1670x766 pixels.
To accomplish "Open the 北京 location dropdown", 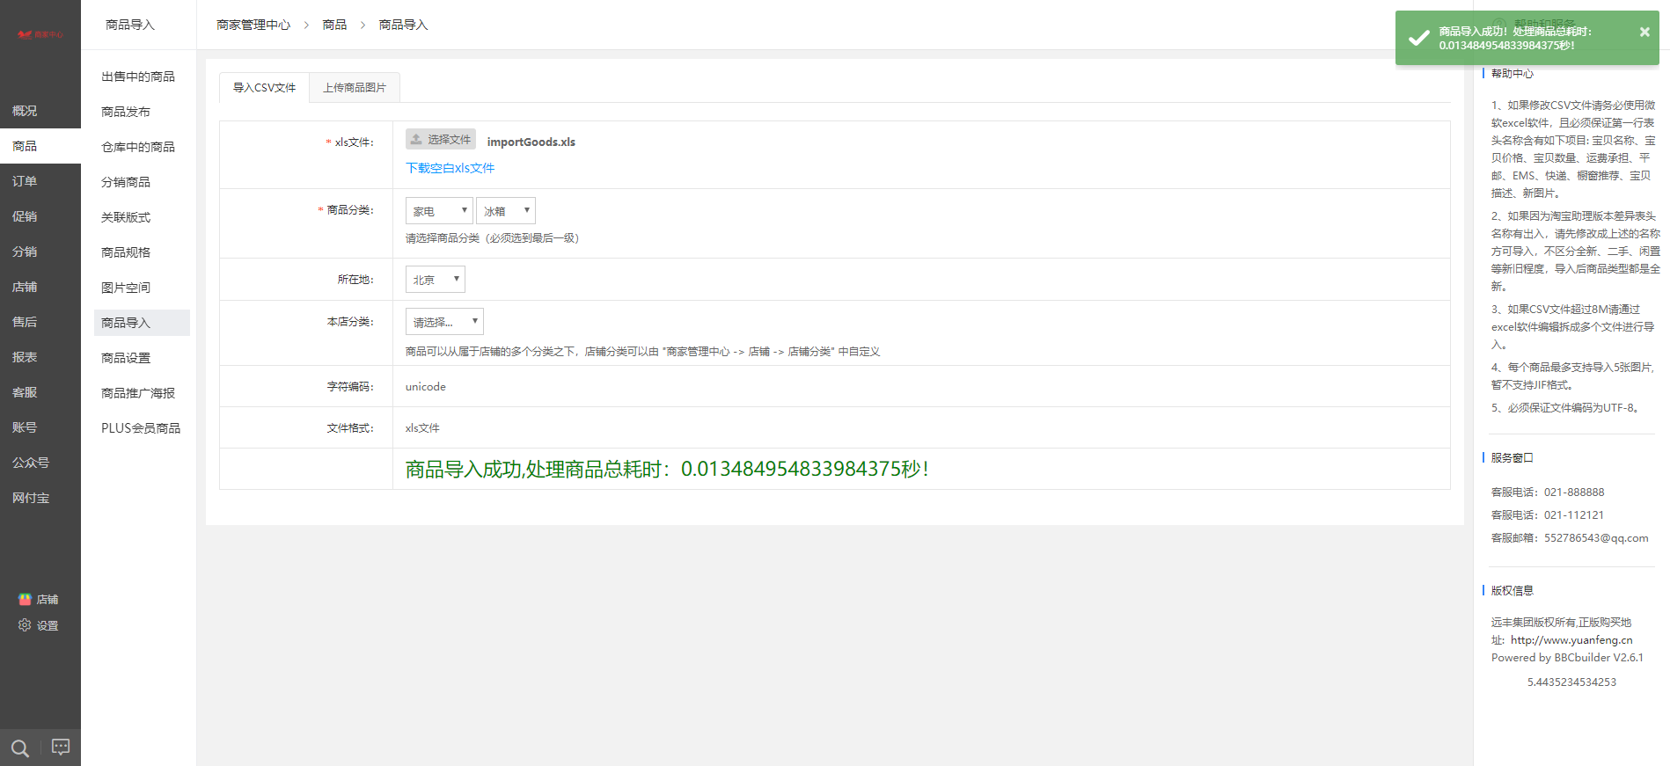I will [x=436, y=279].
